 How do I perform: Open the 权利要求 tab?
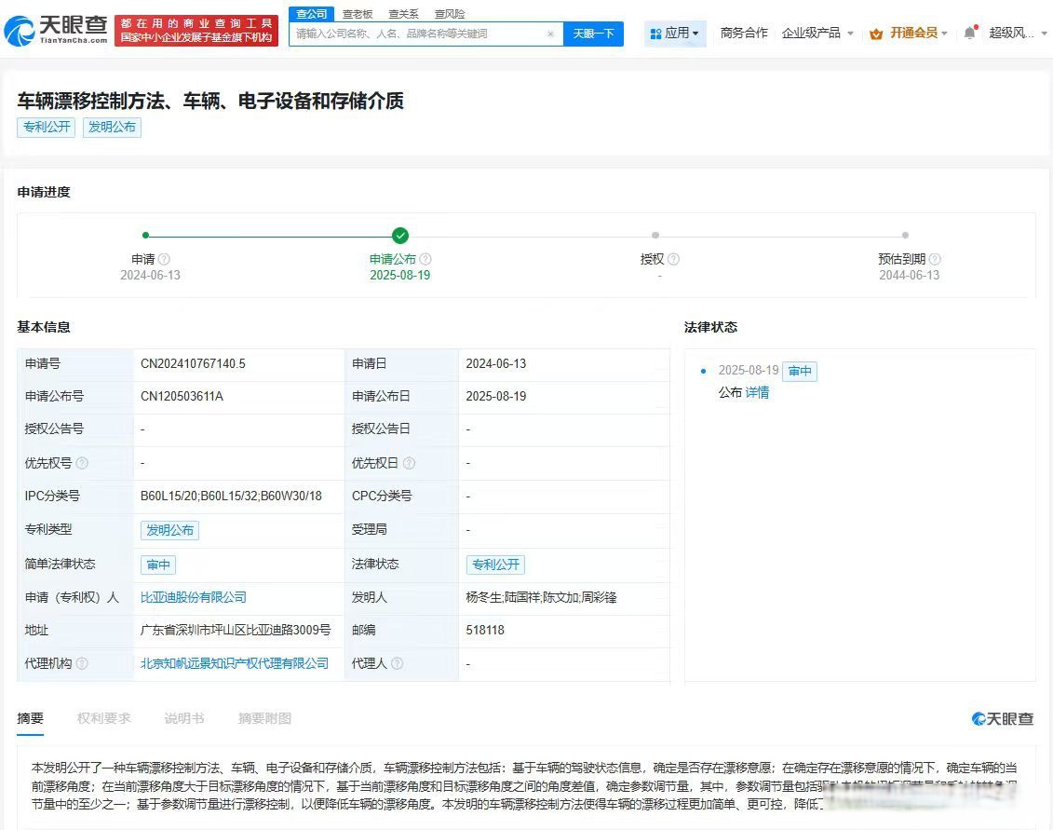(x=104, y=718)
